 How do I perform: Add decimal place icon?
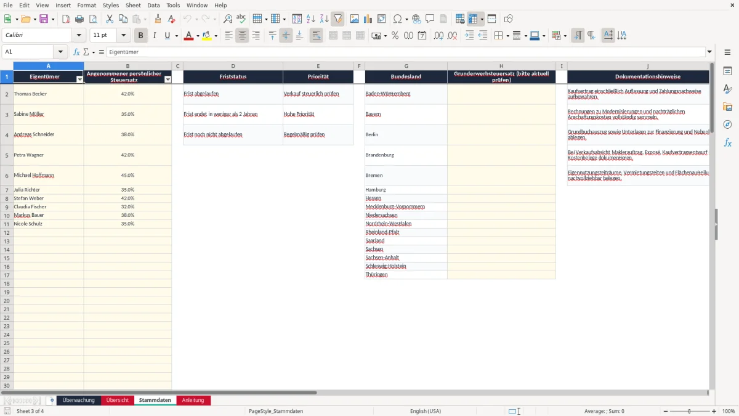(x=438, y=36)
